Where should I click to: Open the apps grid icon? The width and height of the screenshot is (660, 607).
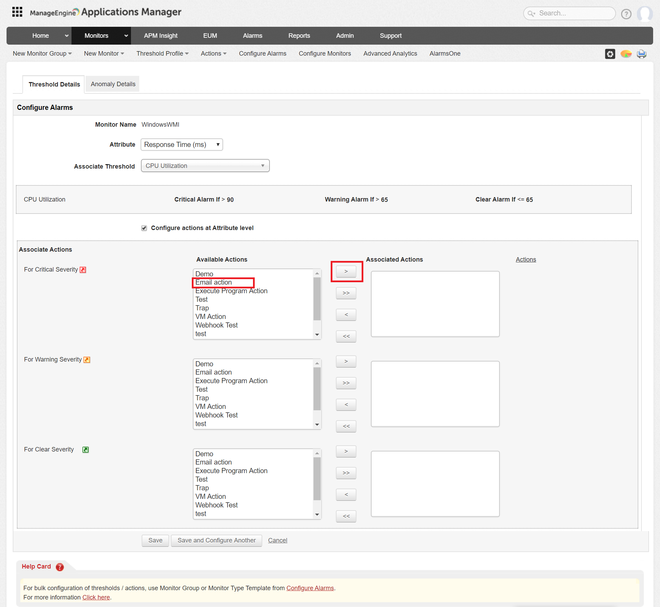(17, 12)
